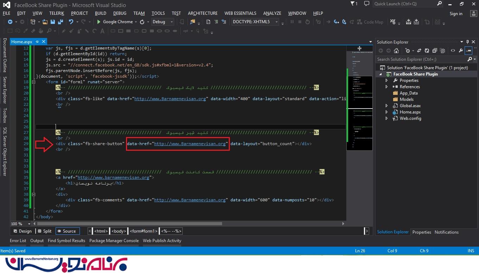Open the ARCHITECTURE menu
Viewport: 479px width, 273px height.
[202, 13]
